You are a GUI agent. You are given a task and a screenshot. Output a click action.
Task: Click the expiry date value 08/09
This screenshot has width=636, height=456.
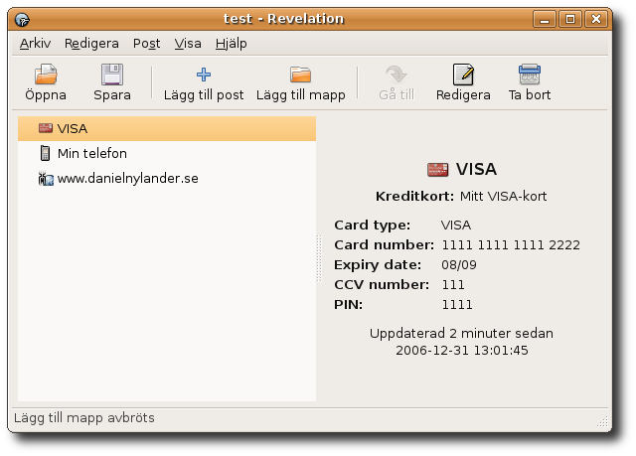(459, 264)
